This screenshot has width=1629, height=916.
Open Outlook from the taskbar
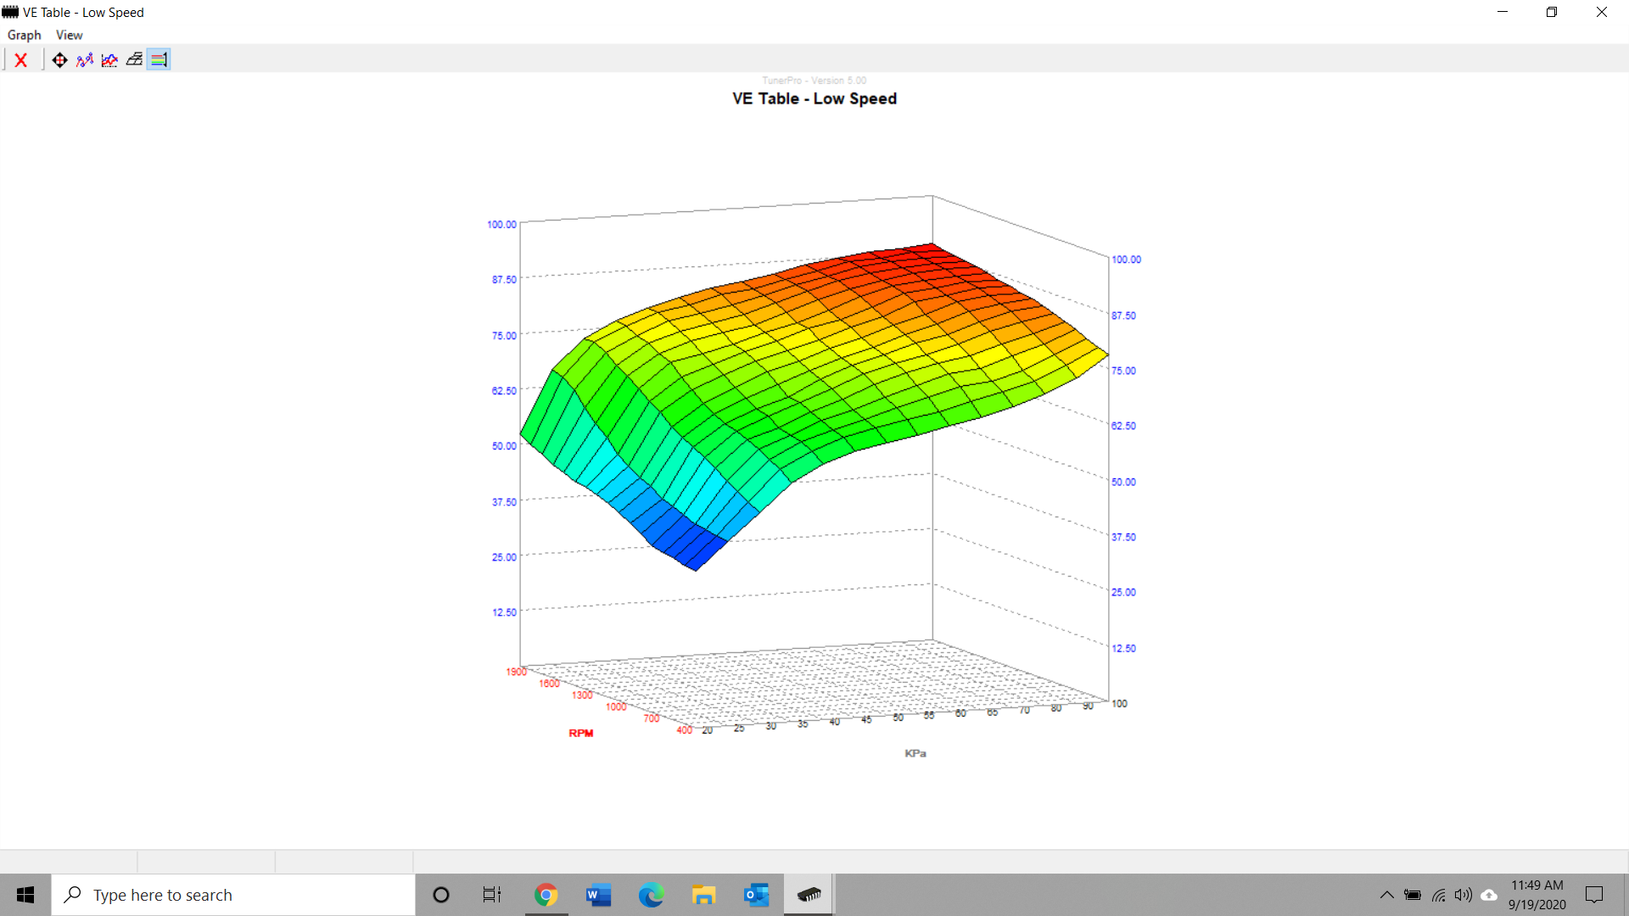[x=756, y=895]
